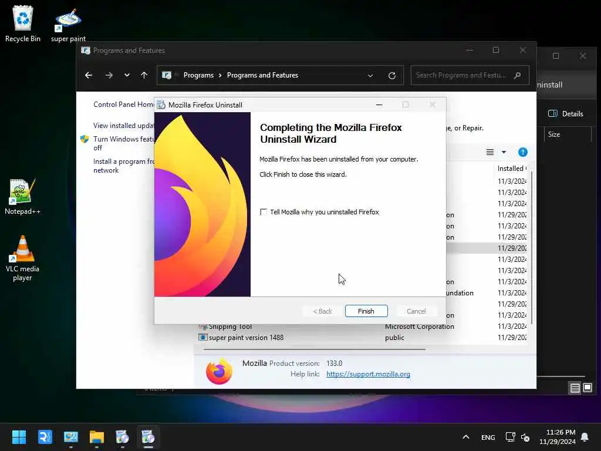Open recent locations chevron next to forward arrow

coord(127,75)
